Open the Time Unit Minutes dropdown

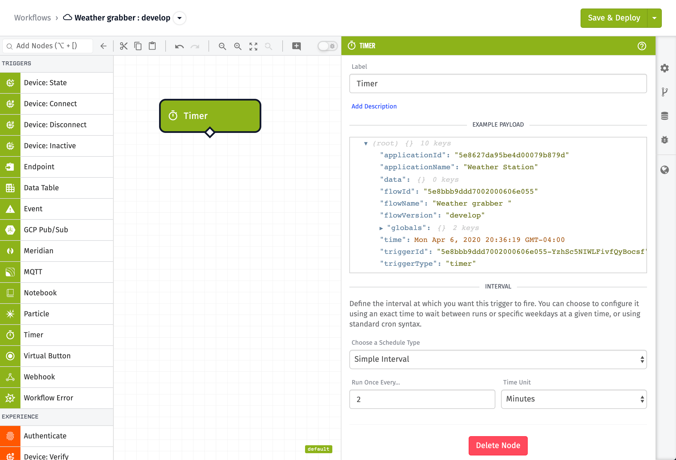coord(574,399)
